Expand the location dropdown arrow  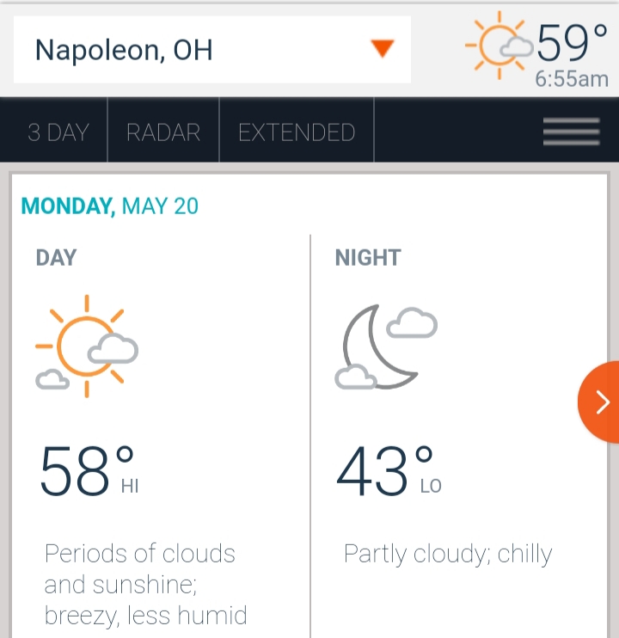pos(383,48)
